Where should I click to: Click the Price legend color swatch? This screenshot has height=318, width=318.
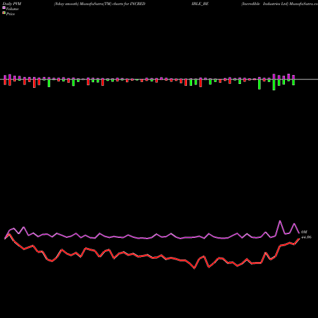4,13
